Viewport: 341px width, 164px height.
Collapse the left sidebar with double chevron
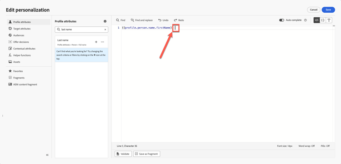(x=47, y=155)
